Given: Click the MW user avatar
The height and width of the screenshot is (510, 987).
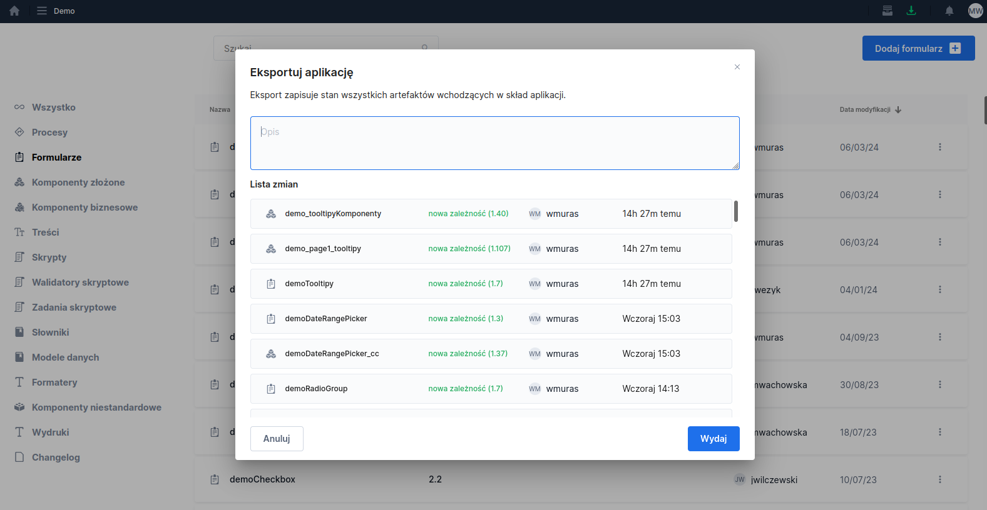Looking at the screenshot, I should click(975, 11).
